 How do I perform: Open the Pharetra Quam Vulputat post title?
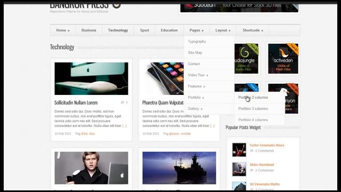click(163, 102)
